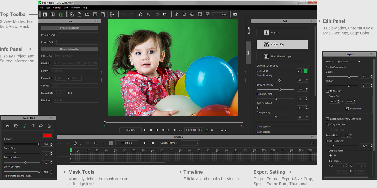Click the timeline fit-to-view icon
The image size is (377, 188).
tap(111, 143)
